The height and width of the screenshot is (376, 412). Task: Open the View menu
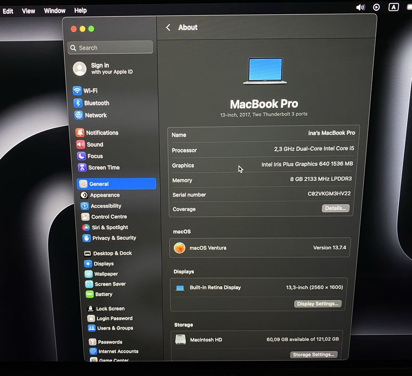(28, 11)
